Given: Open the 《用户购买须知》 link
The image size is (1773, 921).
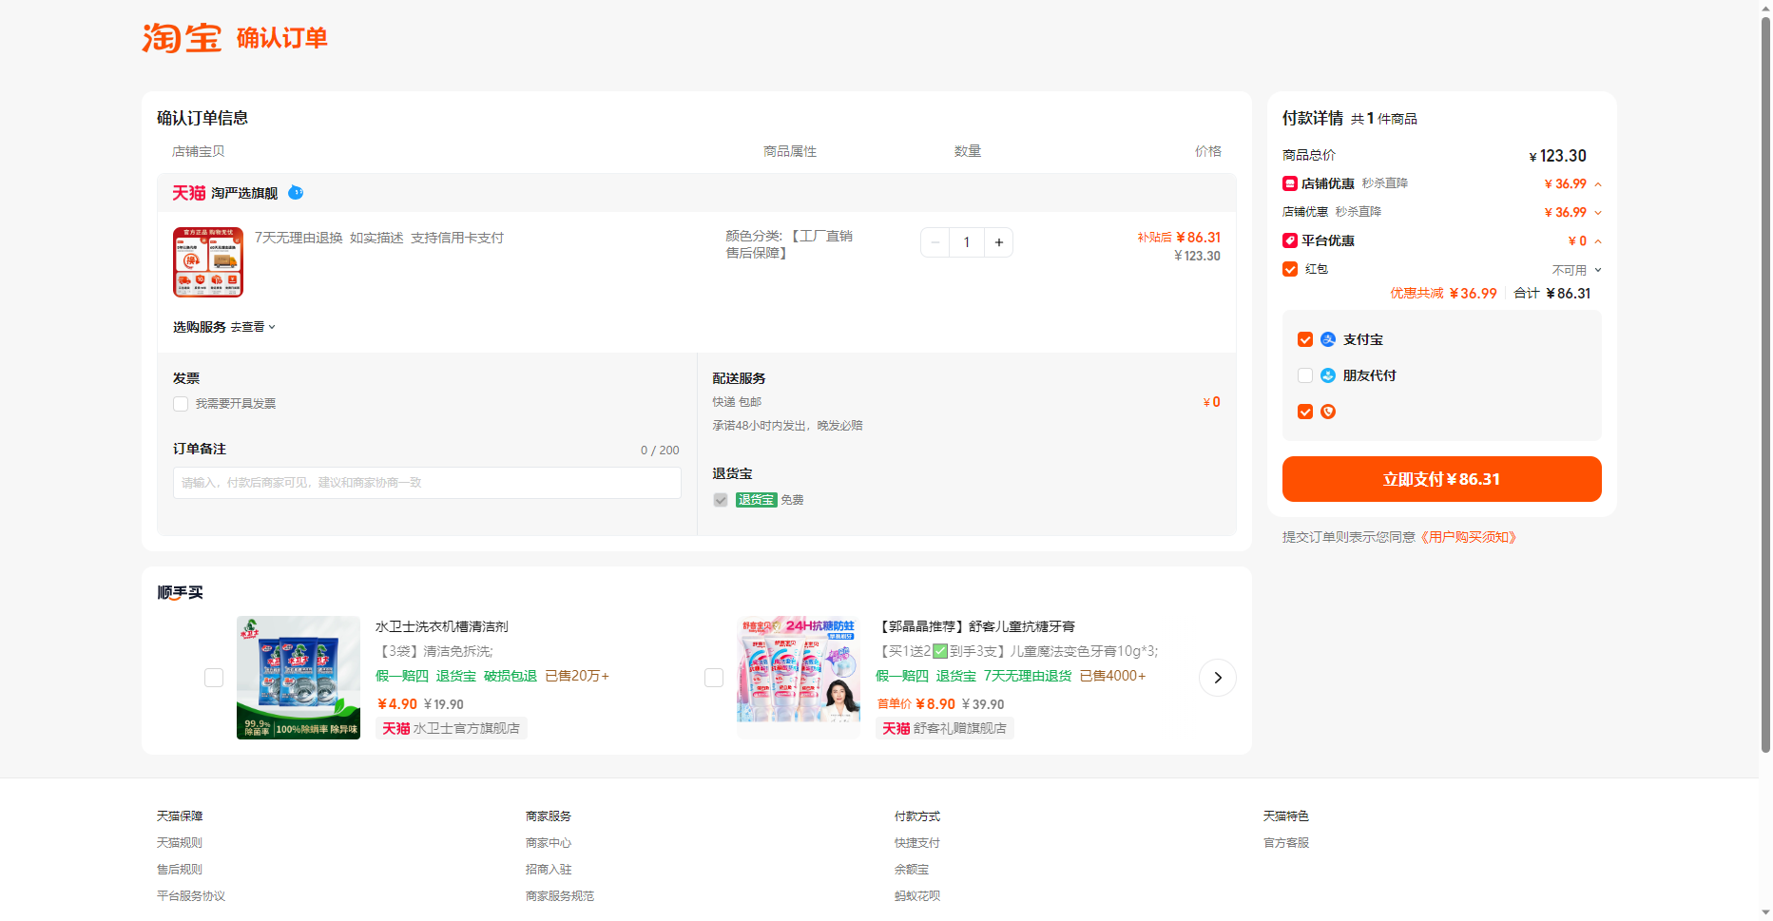Looking at the screenshot, I should tap(1470, 537).
